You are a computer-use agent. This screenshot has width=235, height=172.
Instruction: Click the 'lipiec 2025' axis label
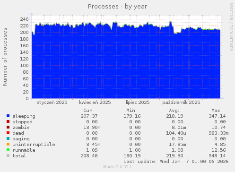tap(138, 103)
